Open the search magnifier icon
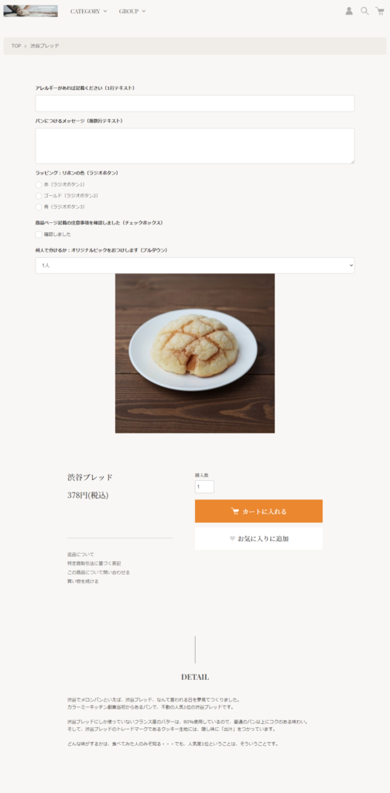 (364, 11)
